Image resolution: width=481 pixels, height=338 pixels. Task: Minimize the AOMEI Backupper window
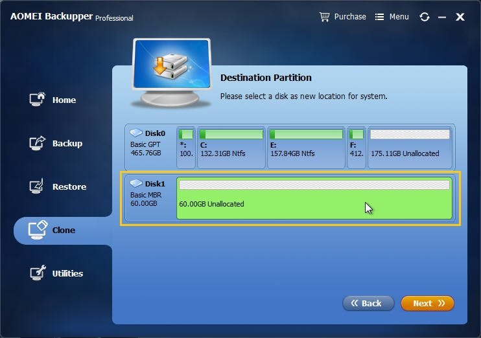[442, 17]
